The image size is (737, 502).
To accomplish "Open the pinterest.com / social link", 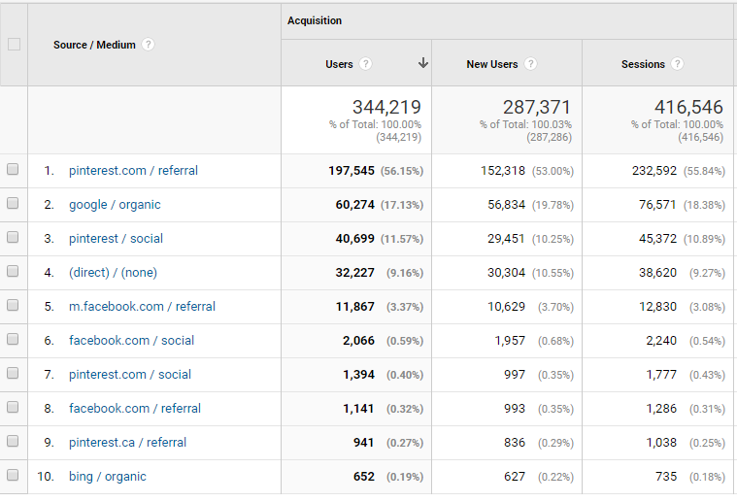I will tap(130, 375).
